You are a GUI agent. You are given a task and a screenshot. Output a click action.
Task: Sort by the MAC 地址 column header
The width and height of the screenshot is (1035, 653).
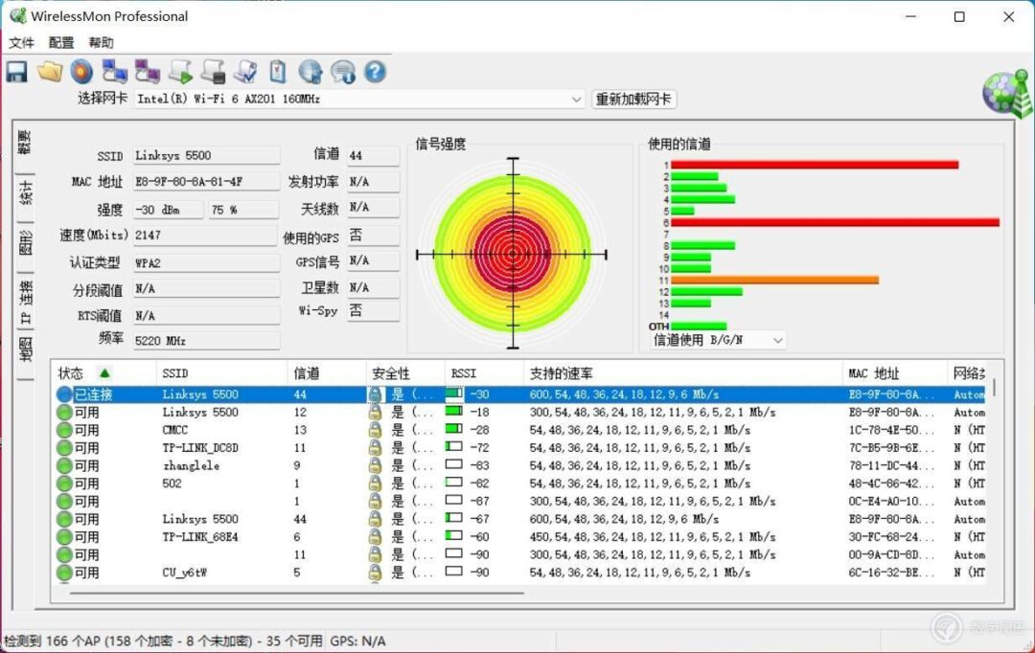tap(894, 373)
